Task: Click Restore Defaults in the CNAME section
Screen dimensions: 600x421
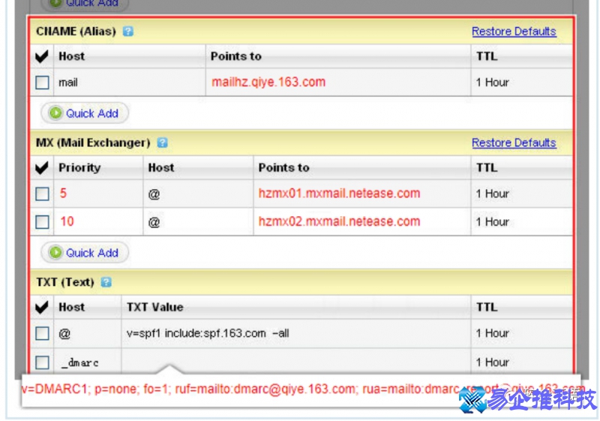Action: [x=514, y=32]
